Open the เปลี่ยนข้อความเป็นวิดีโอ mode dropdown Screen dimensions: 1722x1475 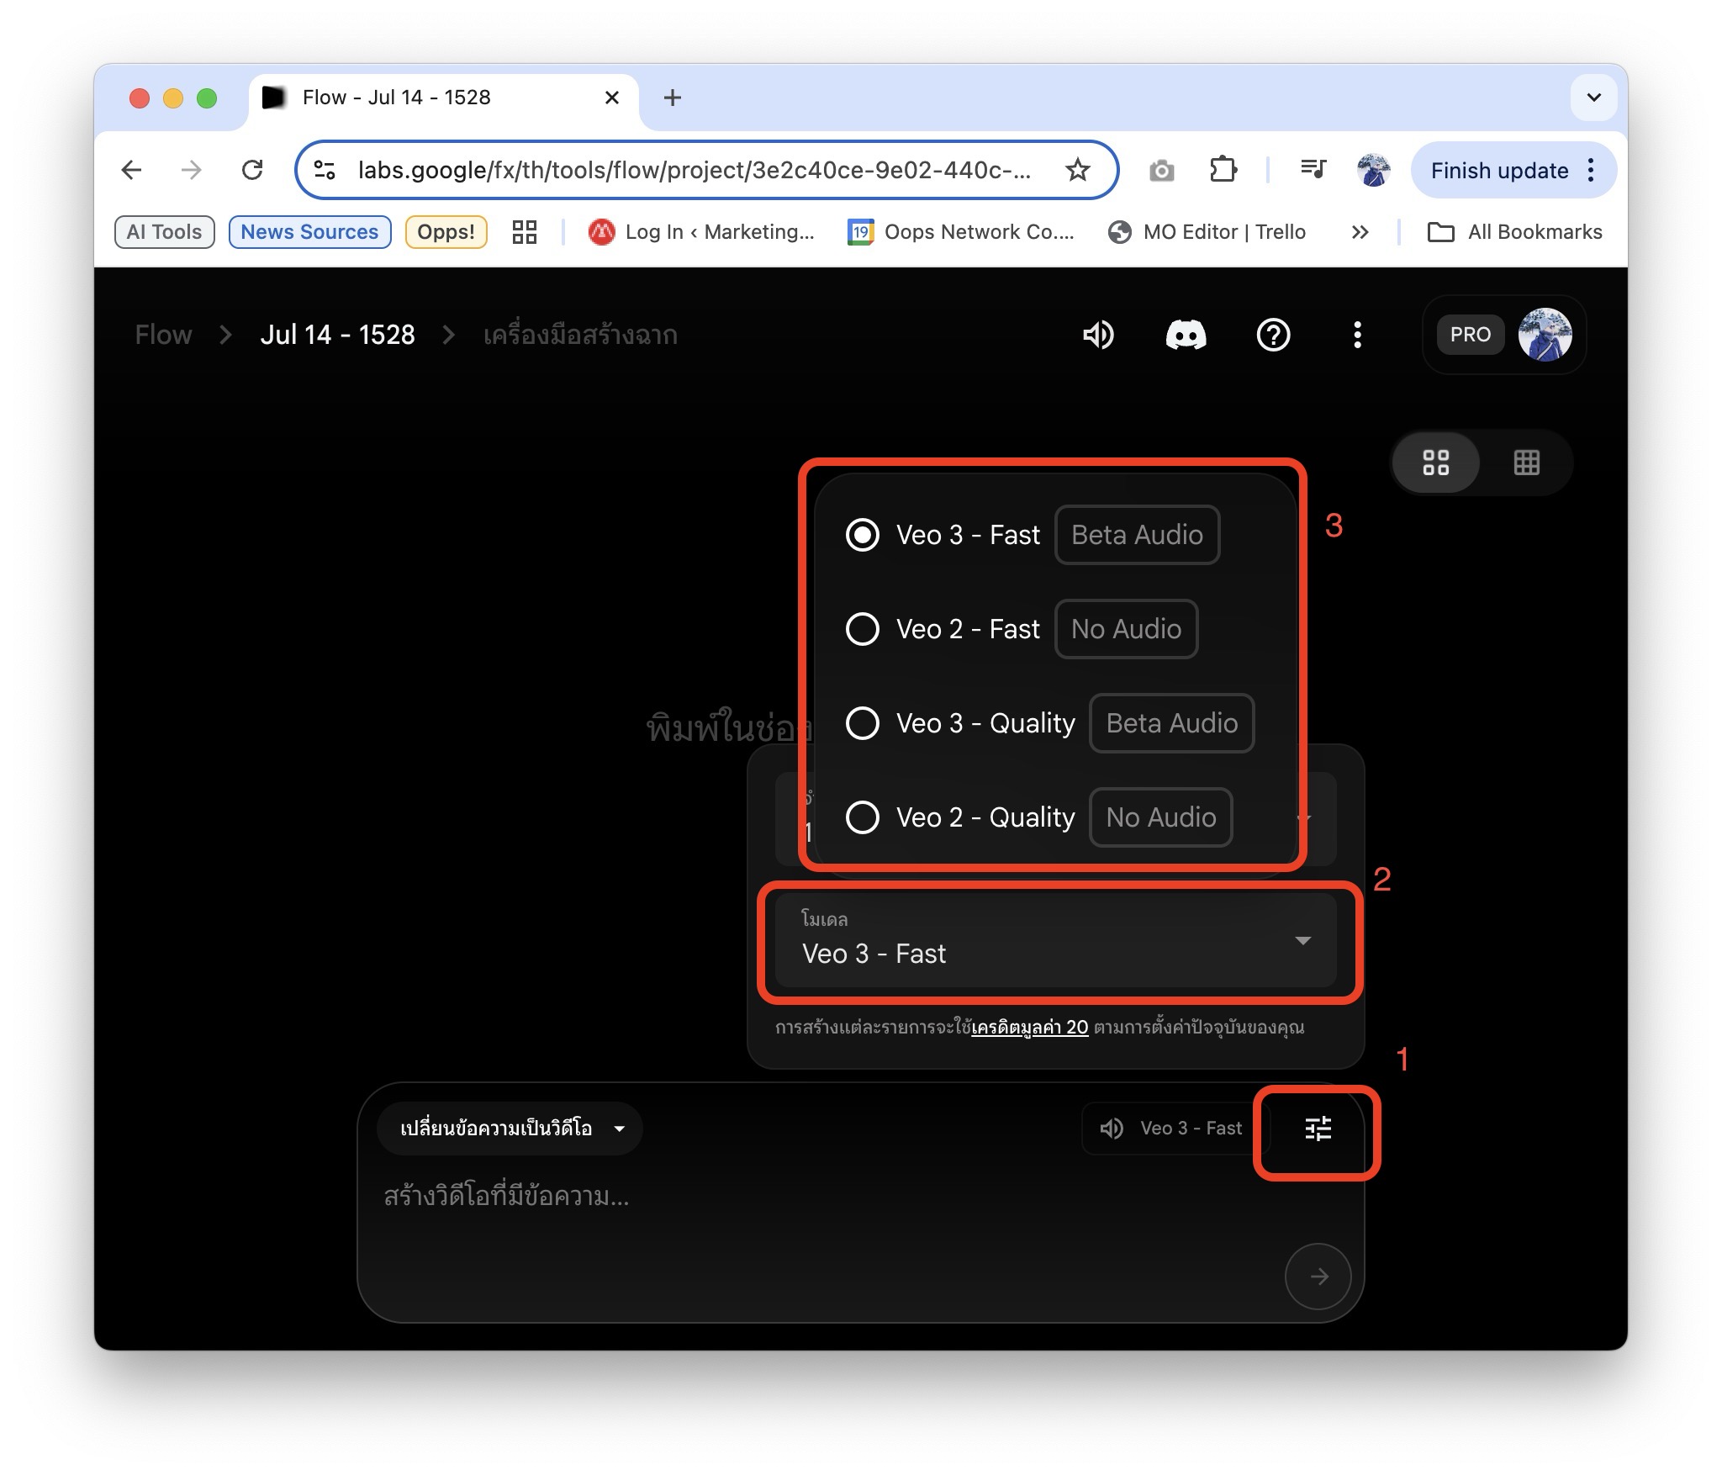(x=510, y=1129)
